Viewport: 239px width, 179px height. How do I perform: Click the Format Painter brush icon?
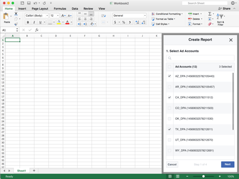[16, 24]
